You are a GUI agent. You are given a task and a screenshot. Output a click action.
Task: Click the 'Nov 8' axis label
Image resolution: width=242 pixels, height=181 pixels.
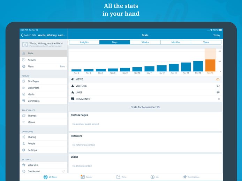click(113, 73)
